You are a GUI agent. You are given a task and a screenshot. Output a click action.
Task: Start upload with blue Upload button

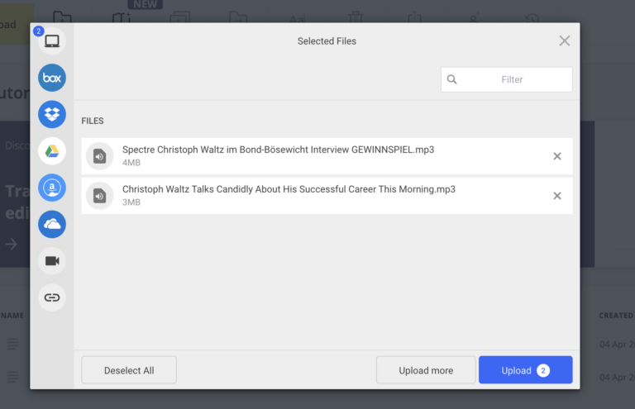click(x=525, y=370)
